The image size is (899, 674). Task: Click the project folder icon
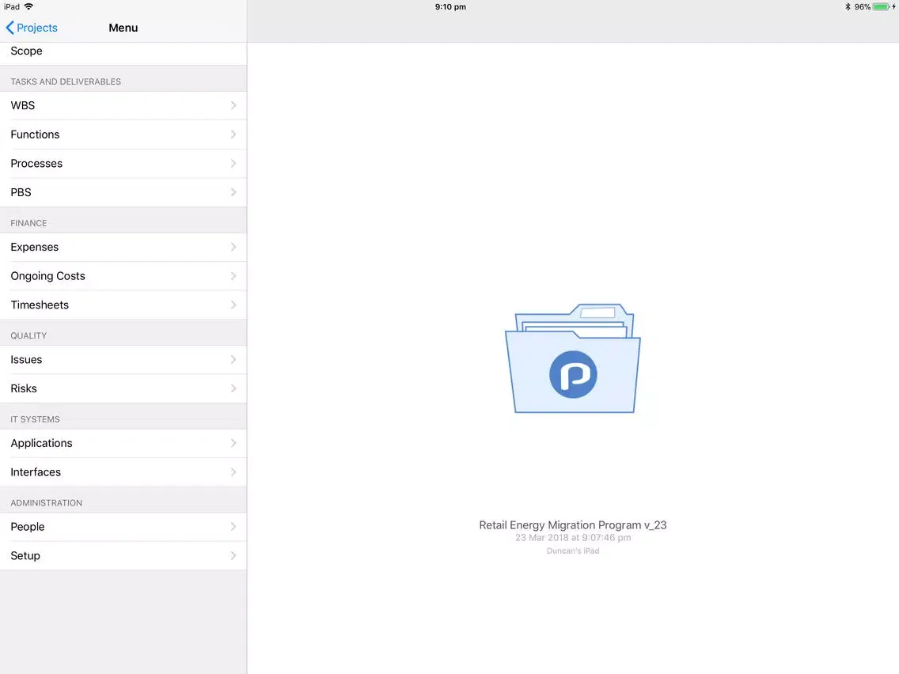[x=573, y=358]
